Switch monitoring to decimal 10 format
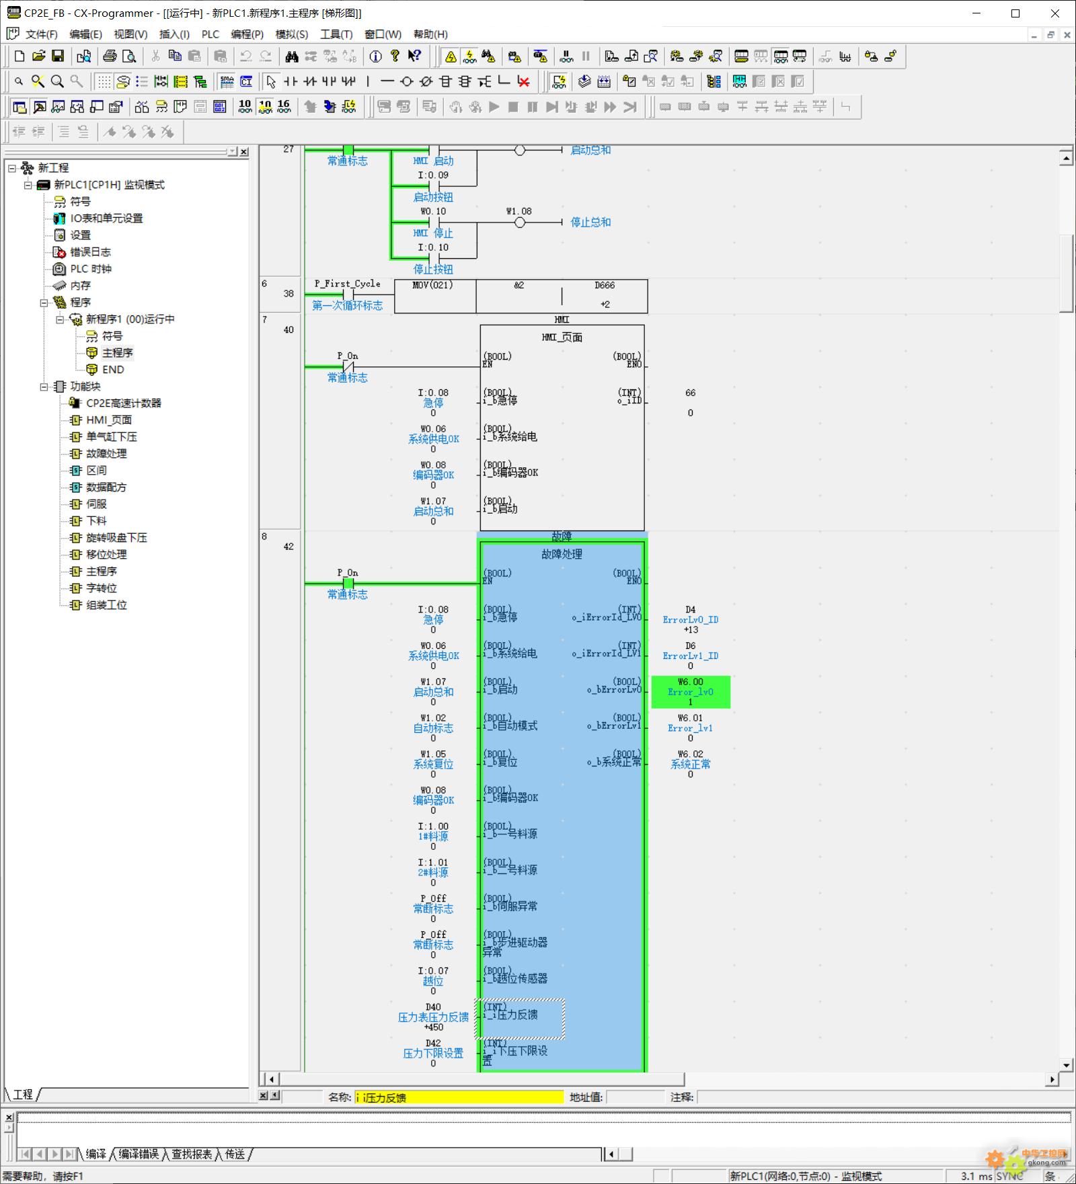This screenshot has height=1184, width=1076. point(245,107)
